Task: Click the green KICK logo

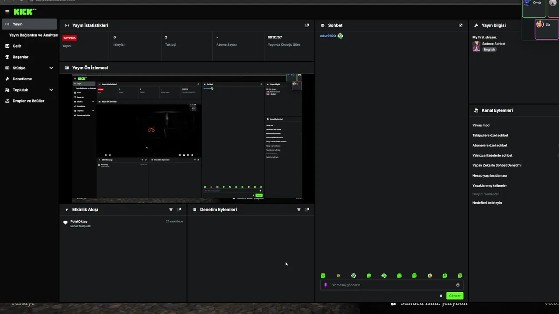Action: pos(25,12)
